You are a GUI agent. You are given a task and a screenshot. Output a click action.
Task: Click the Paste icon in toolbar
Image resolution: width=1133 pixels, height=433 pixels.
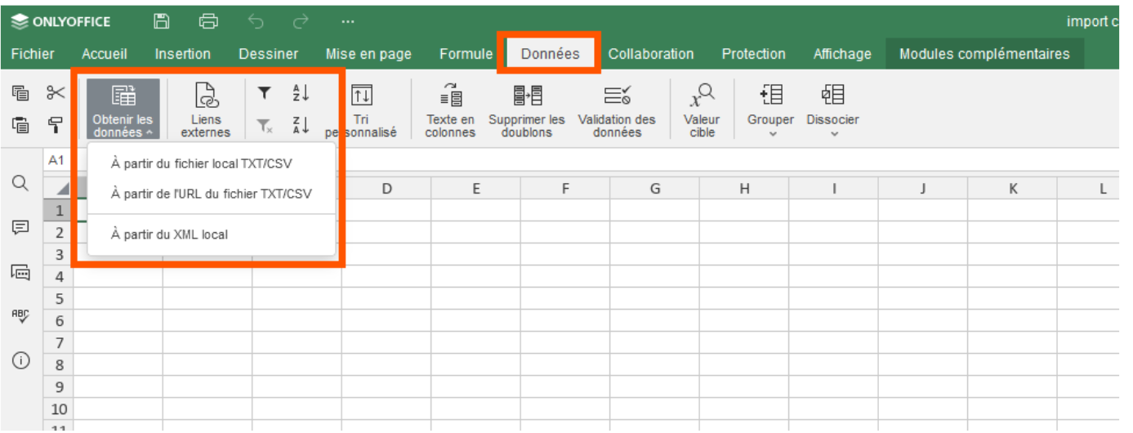point(20,125)
